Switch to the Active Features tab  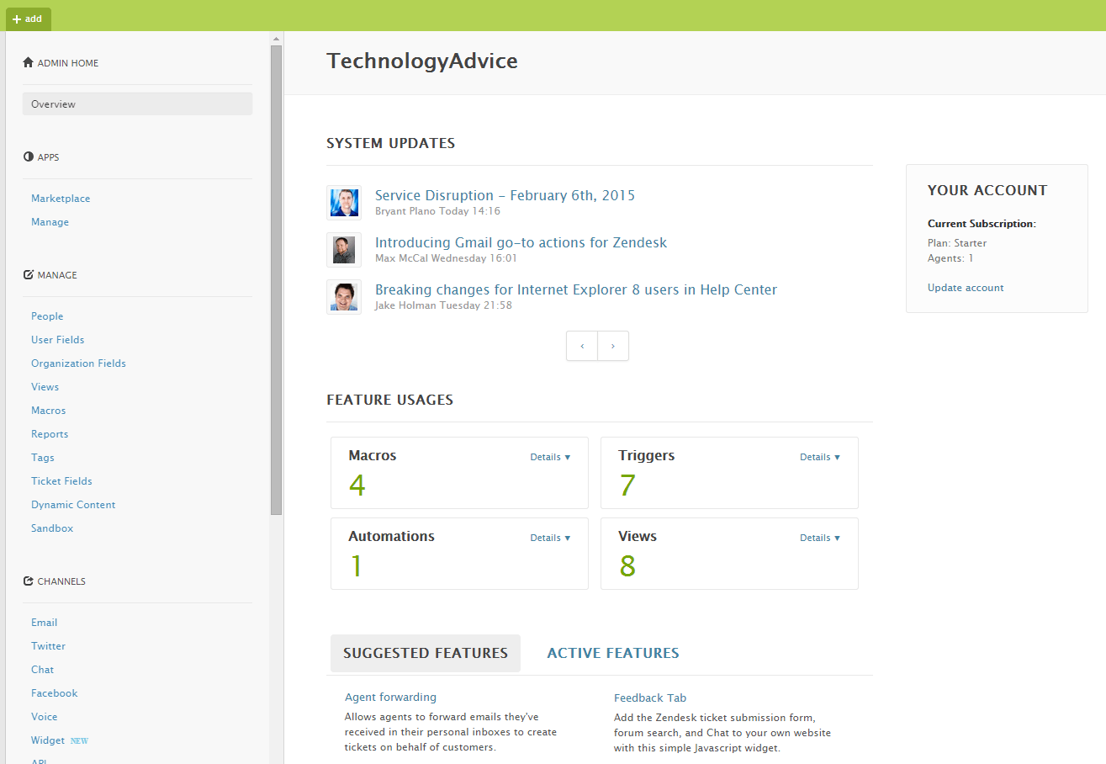tap(612, 653)
